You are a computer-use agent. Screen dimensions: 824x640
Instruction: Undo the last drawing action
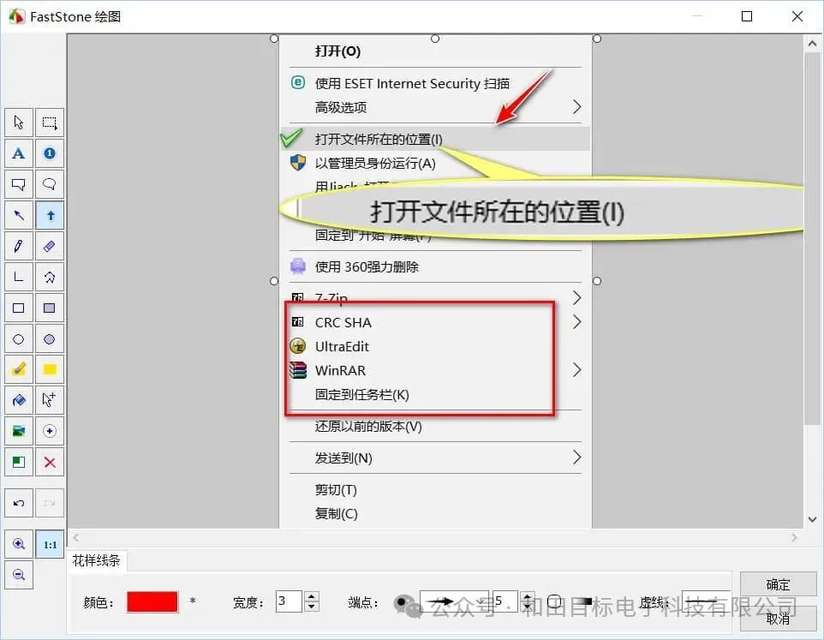[x=19, y=504]
